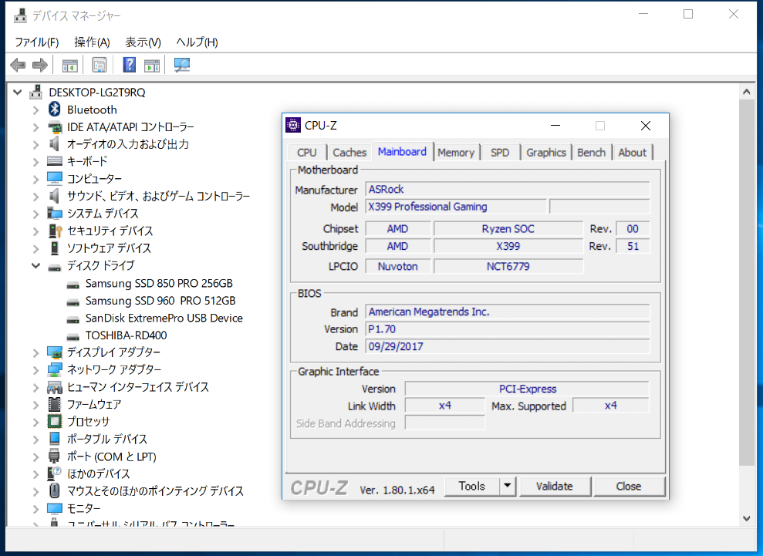763x556 pixels.
Task: Click the computer (コンピューター) category icon
Action: (55, 179)
